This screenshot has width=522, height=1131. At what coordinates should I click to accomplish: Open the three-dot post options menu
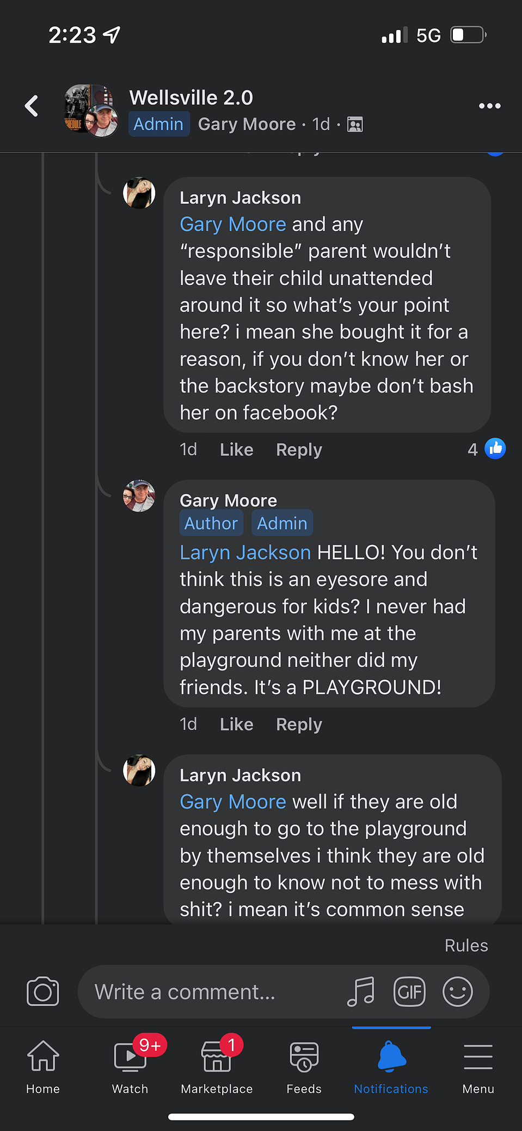point(489,106)
